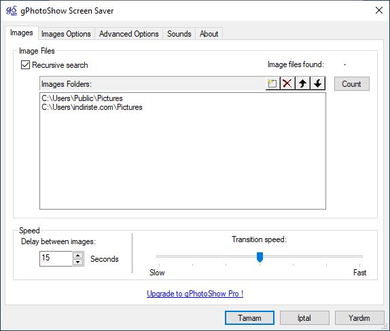The image size is (390, 331).
Task: Select the C:\Users\Public\Pictures folder entry
Action: (x=82, y=98)
